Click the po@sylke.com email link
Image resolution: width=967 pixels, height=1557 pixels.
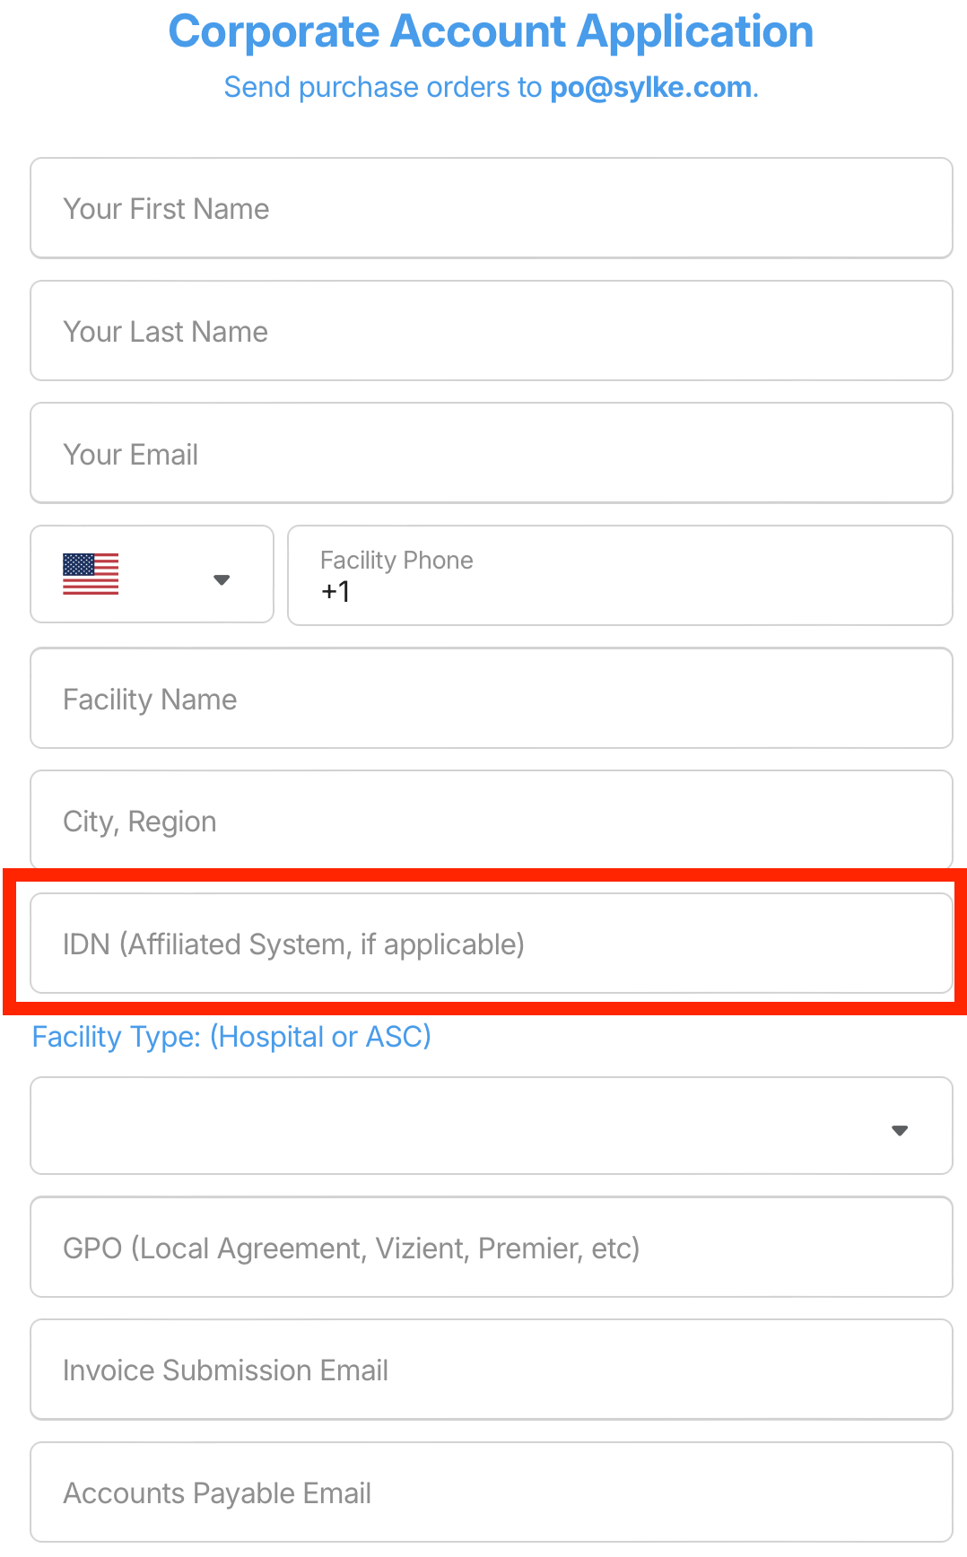650,87
